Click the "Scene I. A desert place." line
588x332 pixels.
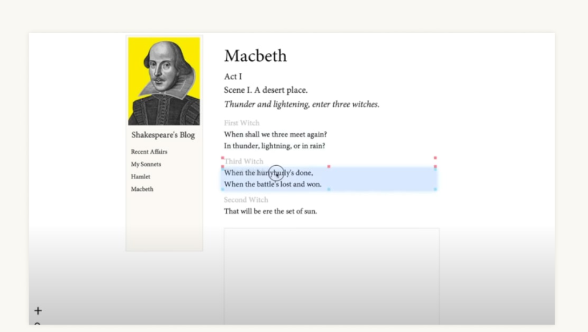coord(265,90)
